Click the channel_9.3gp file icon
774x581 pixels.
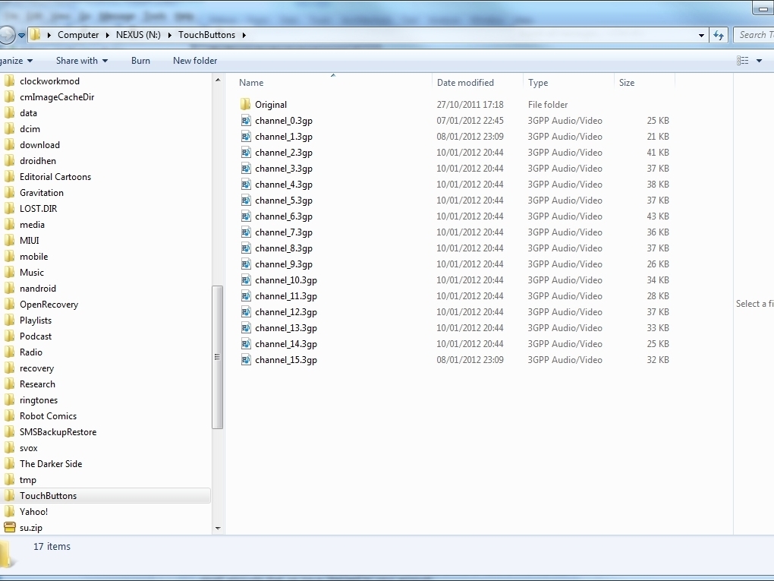coord(246,264)
